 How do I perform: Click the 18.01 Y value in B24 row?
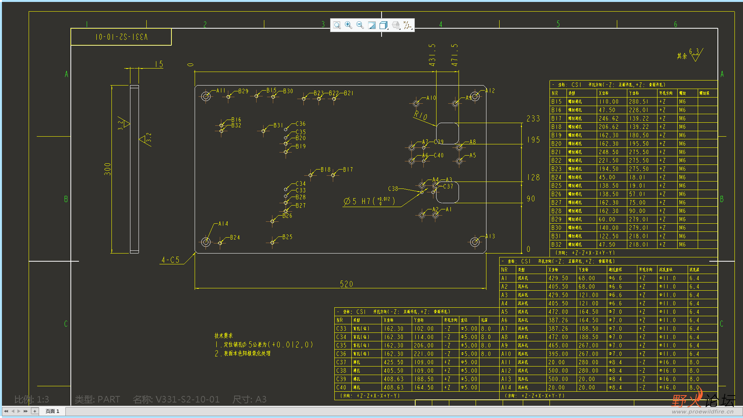pyautogui.click(x=637, y=177)
